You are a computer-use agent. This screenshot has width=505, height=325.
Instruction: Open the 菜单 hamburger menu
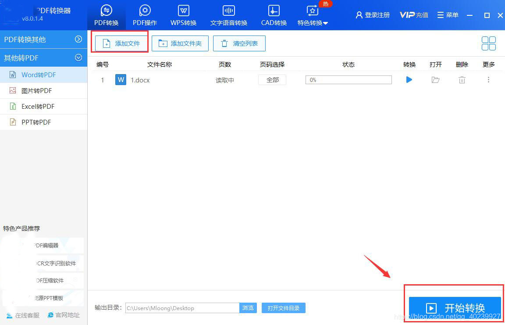(x=448, y=15)
